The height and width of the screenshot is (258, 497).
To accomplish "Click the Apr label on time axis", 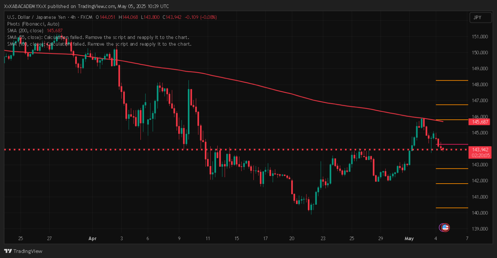I will point(92,238).
